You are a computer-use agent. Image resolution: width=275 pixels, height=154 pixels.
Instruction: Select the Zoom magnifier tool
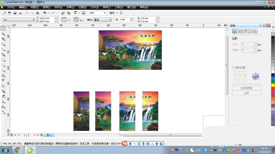tap(3, 44)
